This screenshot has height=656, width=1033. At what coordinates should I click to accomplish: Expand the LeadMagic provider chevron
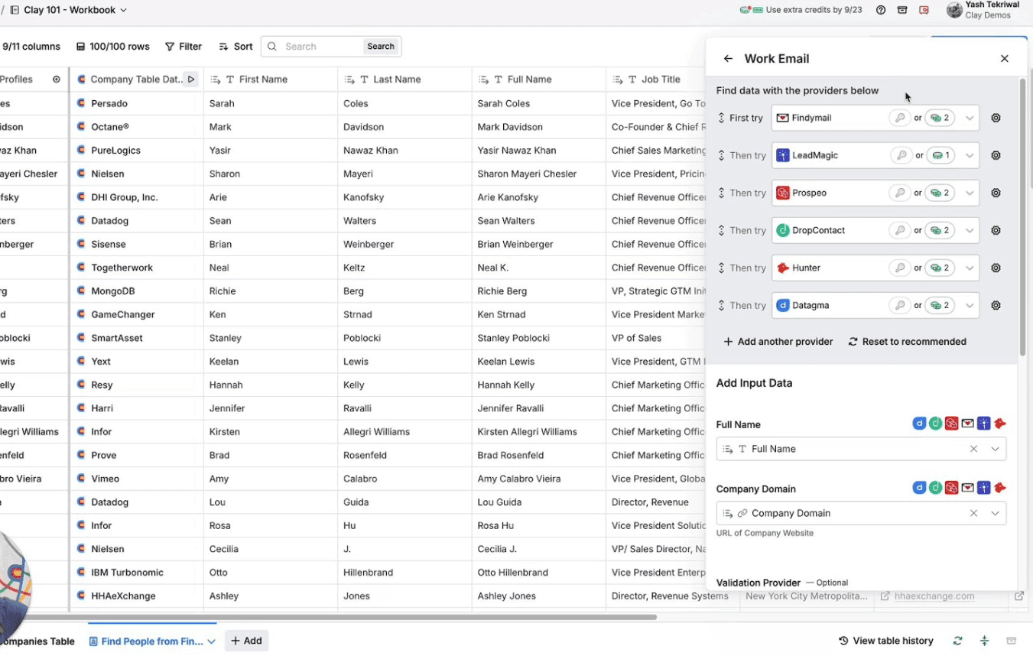pos(970,155)
